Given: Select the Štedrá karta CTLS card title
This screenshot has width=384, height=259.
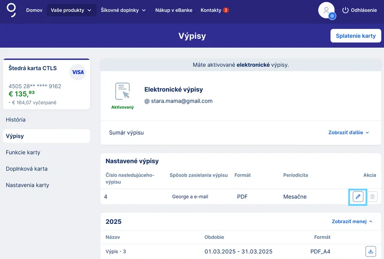Looking at the screenshot, I should [x=33, y=68].
